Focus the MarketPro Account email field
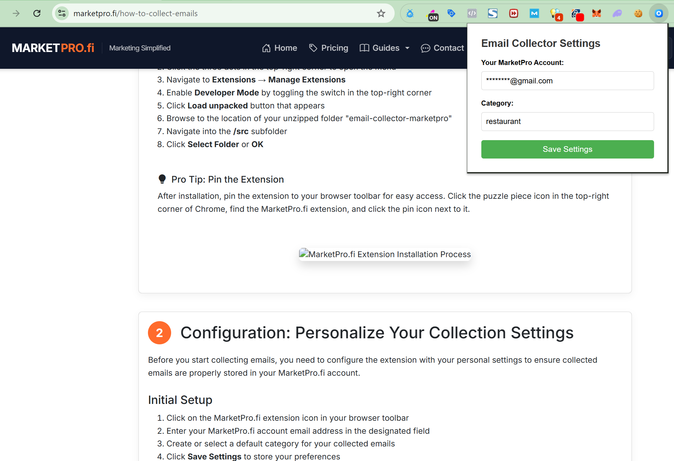Image resolution: width=674 pixels, height=461 pixels. [567, 81]
